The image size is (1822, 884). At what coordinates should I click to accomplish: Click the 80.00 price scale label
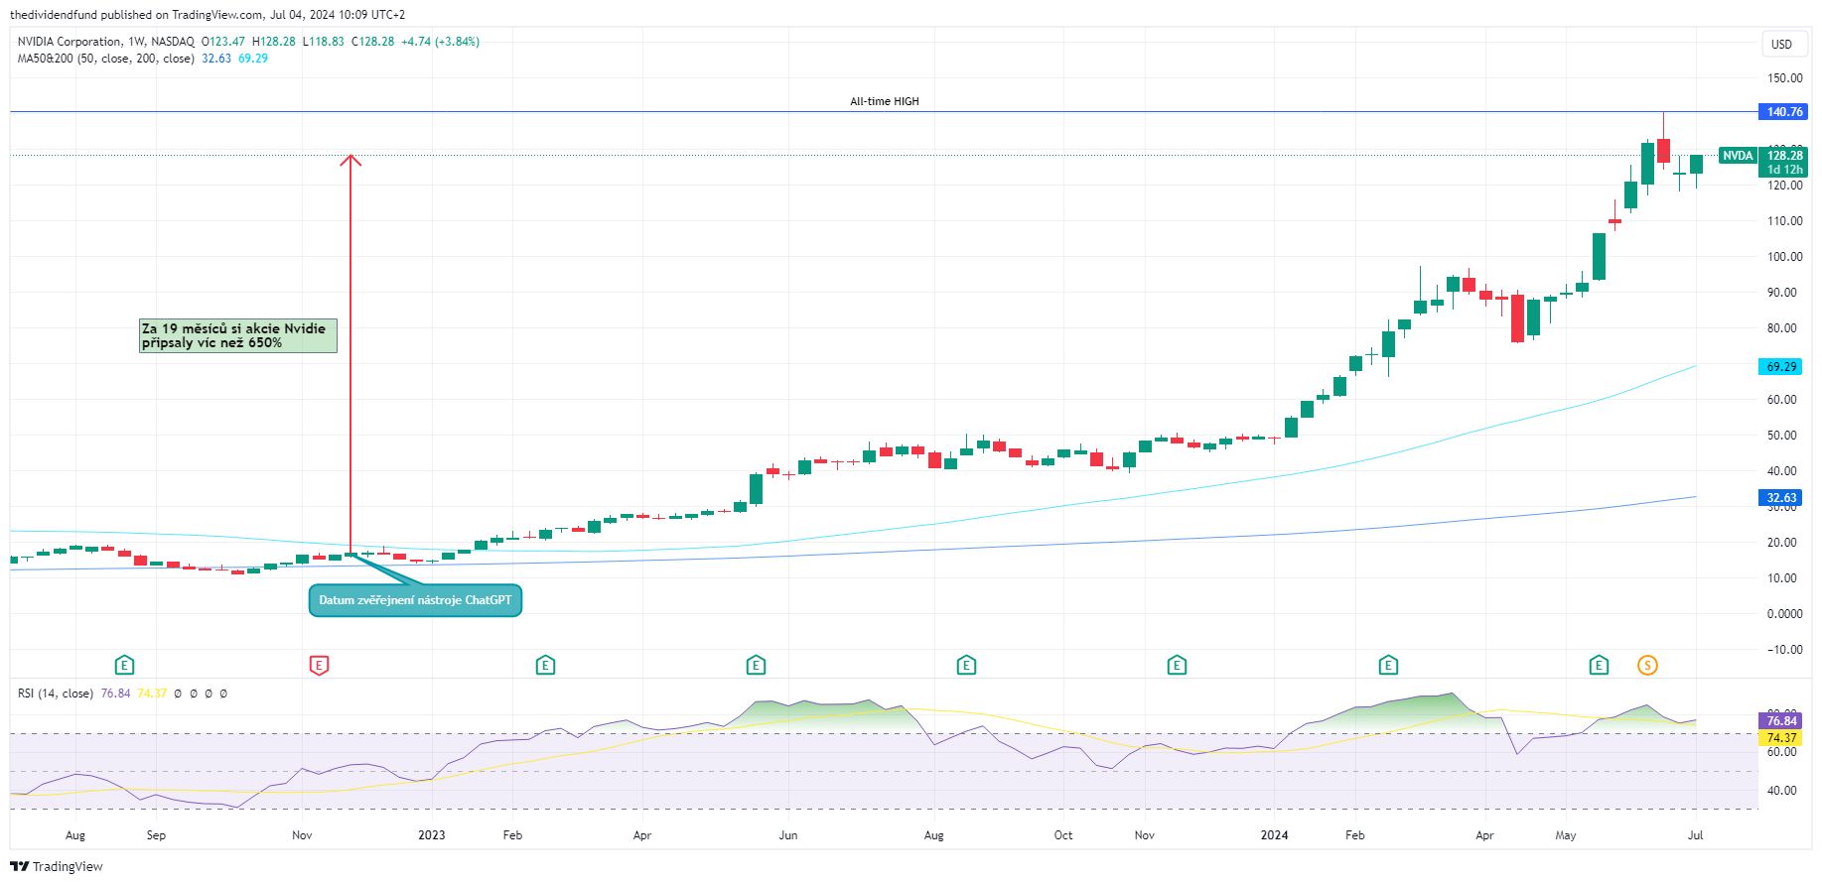click(x=1784, y=328)
